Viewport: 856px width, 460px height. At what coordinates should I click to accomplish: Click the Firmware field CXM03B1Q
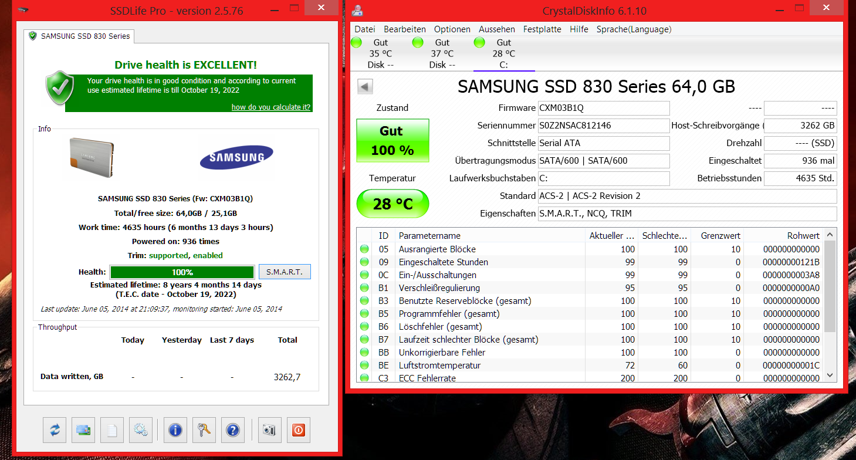pos(603,108)
